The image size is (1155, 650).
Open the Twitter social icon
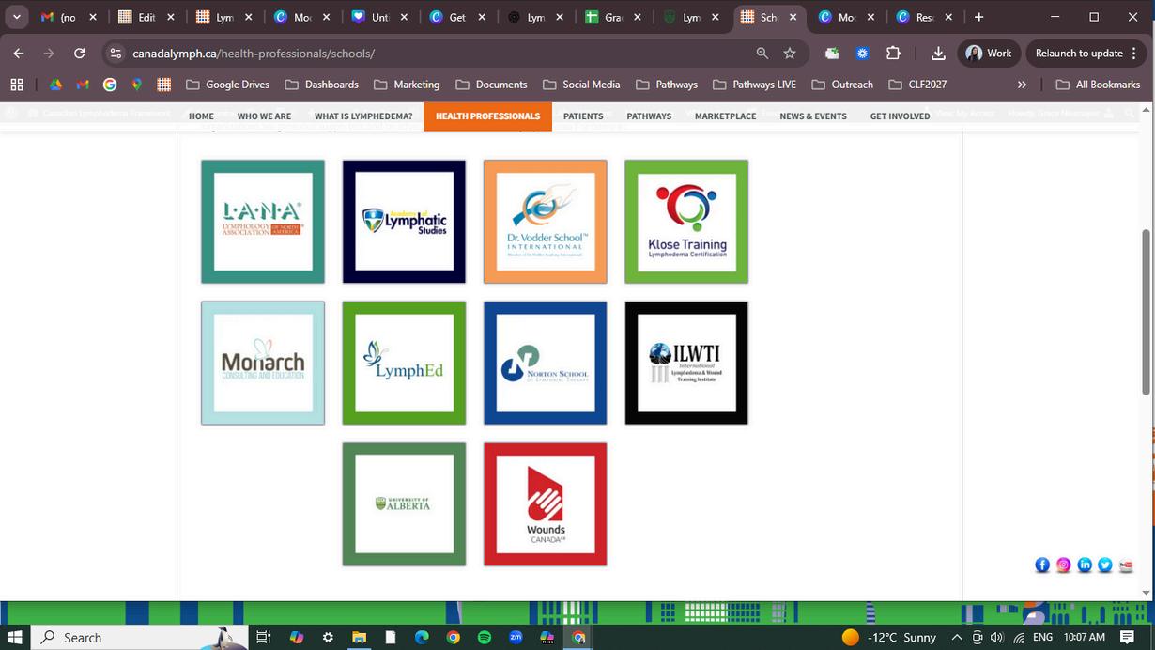click(x=1105, y=565)
